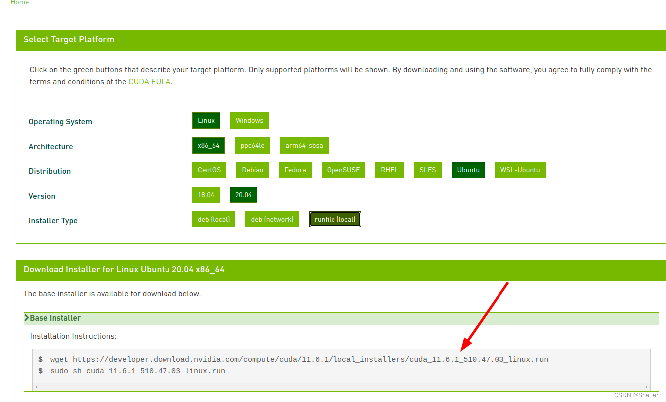Pick the CentOS distribution
The height and width of the screenshot is (402, 666).
click(209, 170)
